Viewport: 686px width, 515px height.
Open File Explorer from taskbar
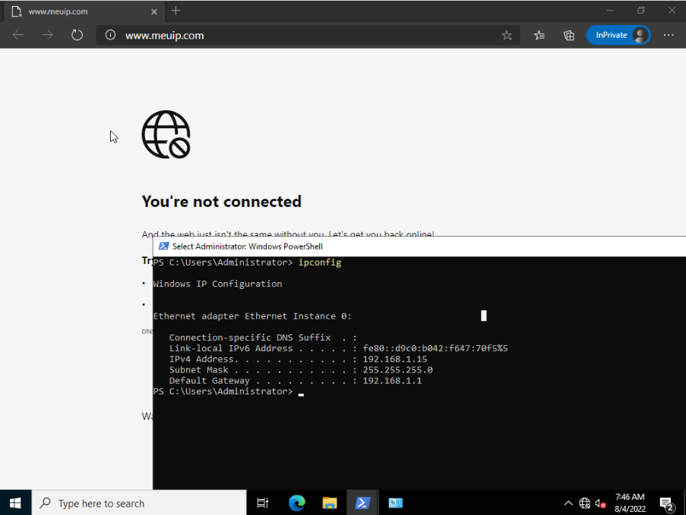coord(330,503)
